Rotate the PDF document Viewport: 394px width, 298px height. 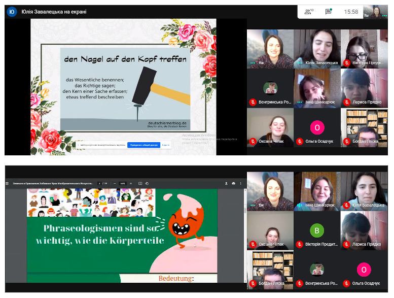coord(147,183)
